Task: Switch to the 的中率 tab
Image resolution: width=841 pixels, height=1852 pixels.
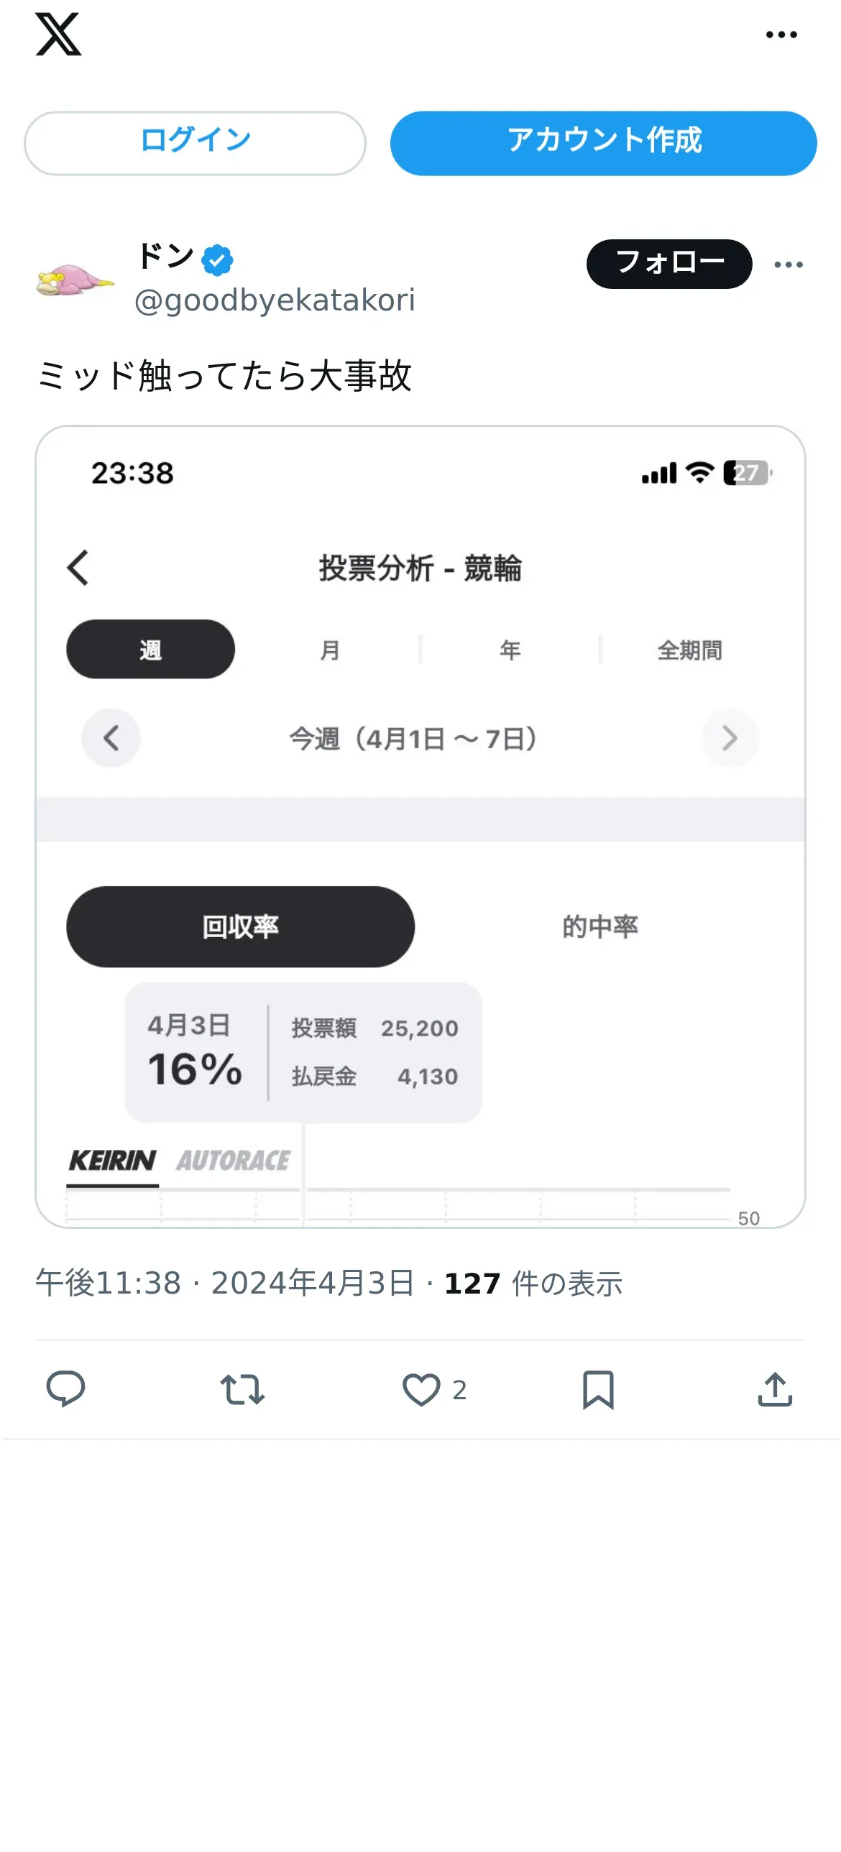Action: pos(599,927)
